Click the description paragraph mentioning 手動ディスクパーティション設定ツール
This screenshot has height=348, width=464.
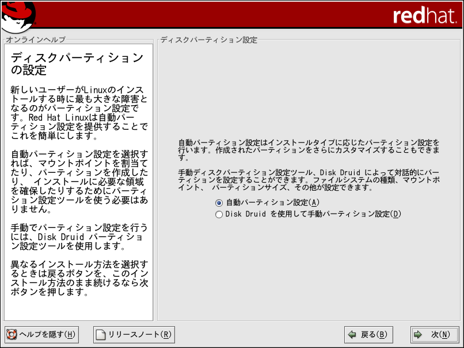pyautogui.click(x=307, y=180)
